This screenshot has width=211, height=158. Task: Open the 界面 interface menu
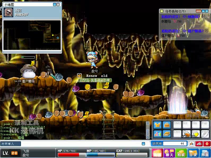tap(205, 153)
